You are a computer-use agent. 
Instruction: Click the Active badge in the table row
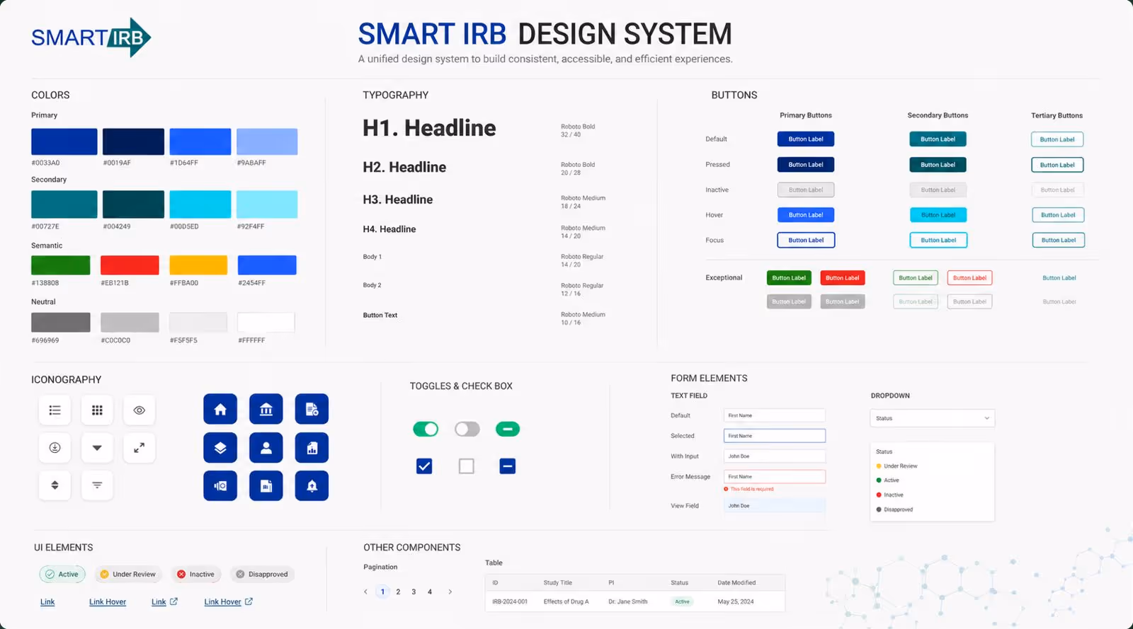pos(682,602)
